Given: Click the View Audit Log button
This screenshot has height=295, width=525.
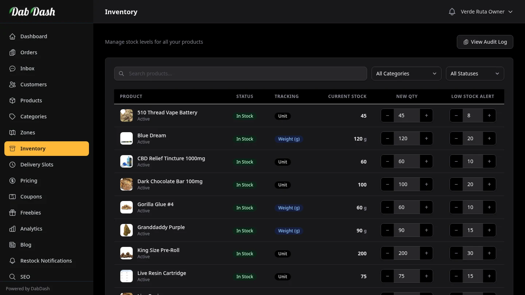Looking at the screenshot, I should pos(485,42).
